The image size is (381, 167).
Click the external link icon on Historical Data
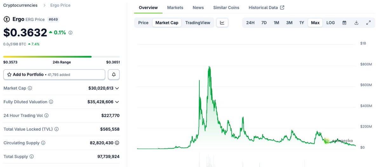[x=282, y=8]
